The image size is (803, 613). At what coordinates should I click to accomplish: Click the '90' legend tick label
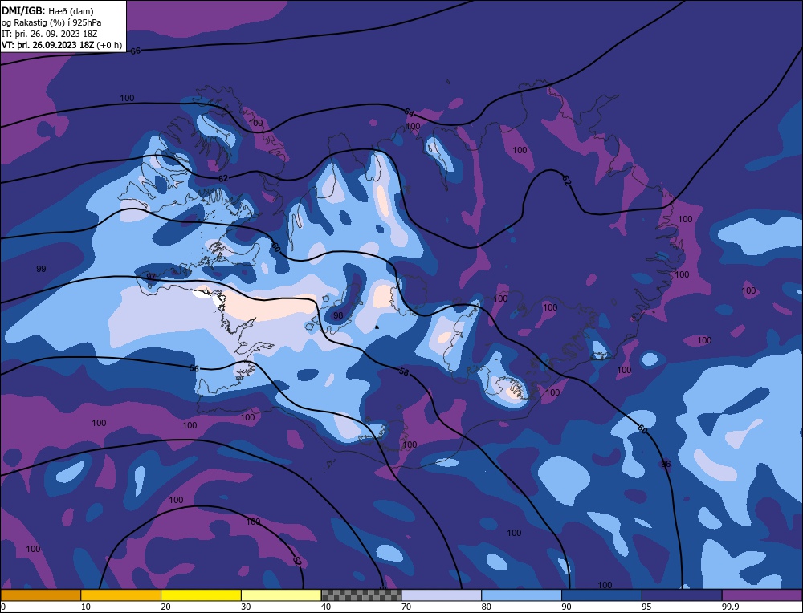point(566,607)
